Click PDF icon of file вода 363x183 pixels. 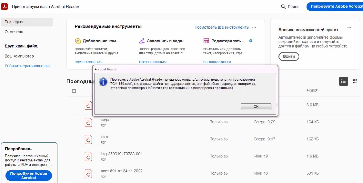(x=88, y=122)
